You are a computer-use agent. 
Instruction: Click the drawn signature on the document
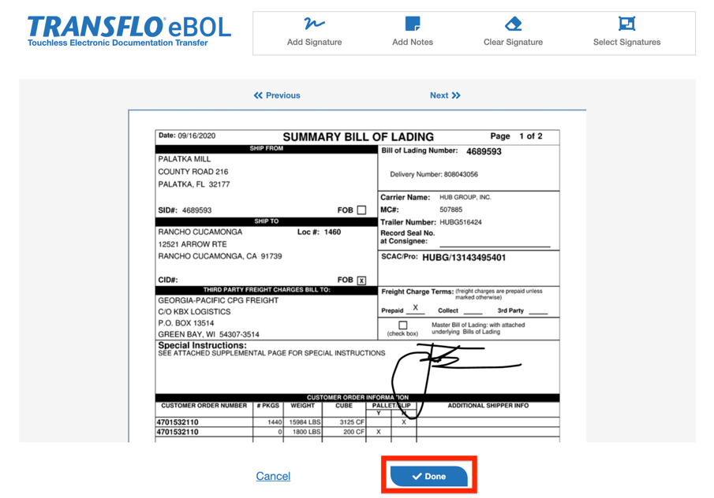click(457, 380)
